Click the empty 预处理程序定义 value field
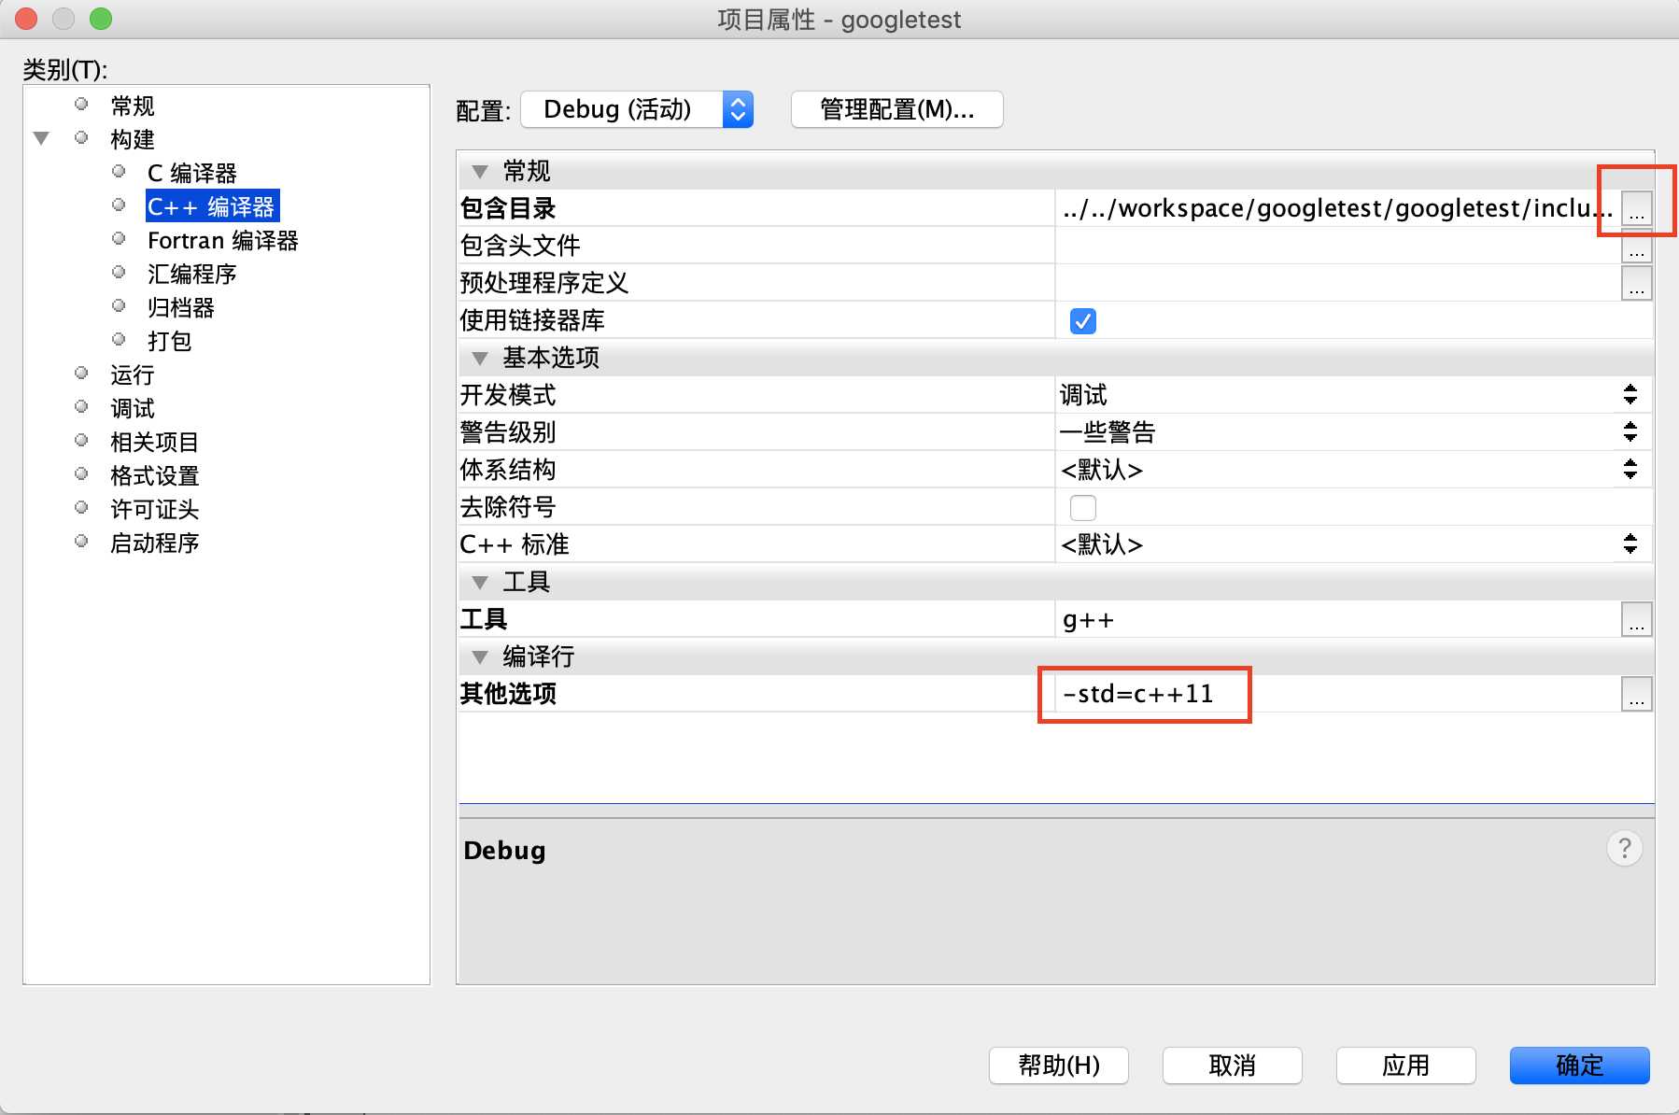The image size is (1679, 1115). [x=1338, y=283]
